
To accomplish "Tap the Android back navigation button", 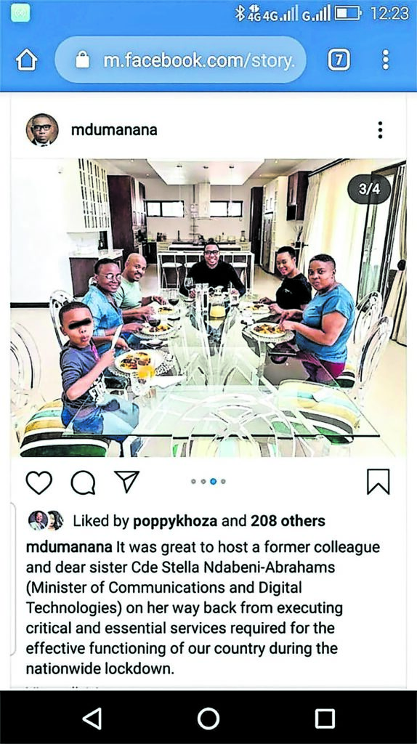I will tap(92, 718).
